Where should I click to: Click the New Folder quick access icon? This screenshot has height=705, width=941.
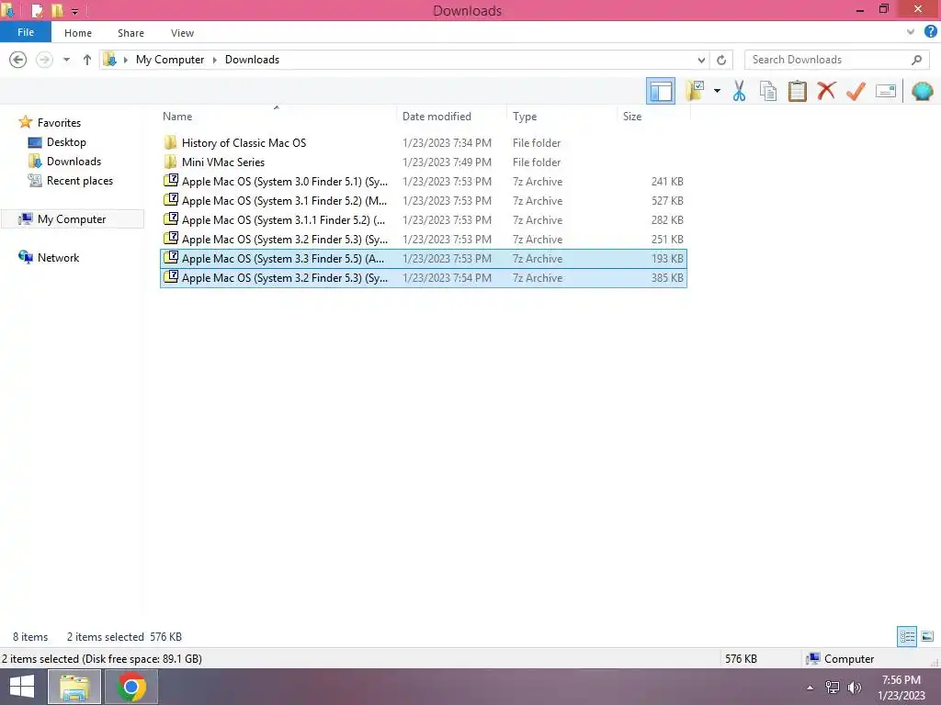(57, 10)
